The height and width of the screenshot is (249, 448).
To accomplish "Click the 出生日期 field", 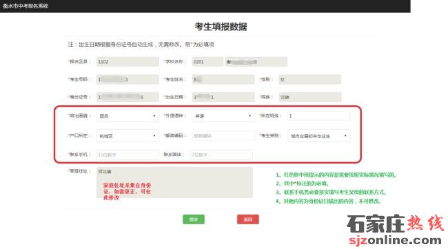I will (223, 97).
